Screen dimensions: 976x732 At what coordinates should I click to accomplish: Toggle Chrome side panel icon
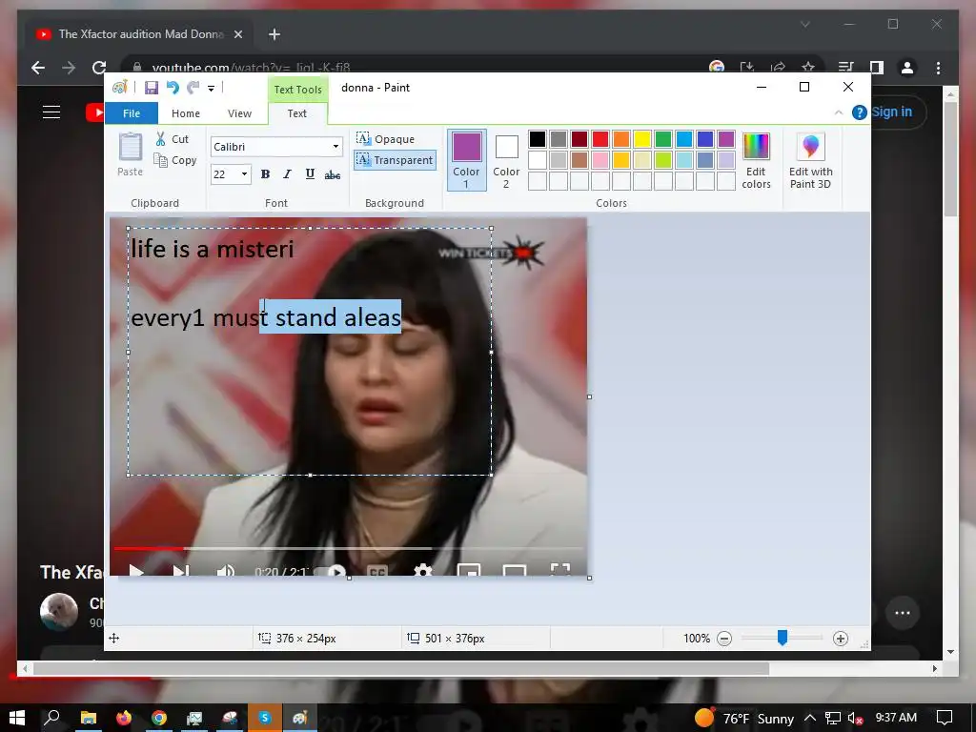[877, 68]
